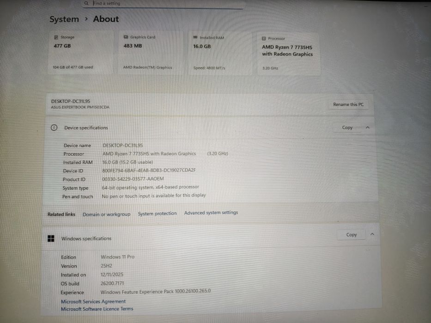Collapse the Device specifications section
Viewport: 431px width, 323px height.
(x=368, y=127)
